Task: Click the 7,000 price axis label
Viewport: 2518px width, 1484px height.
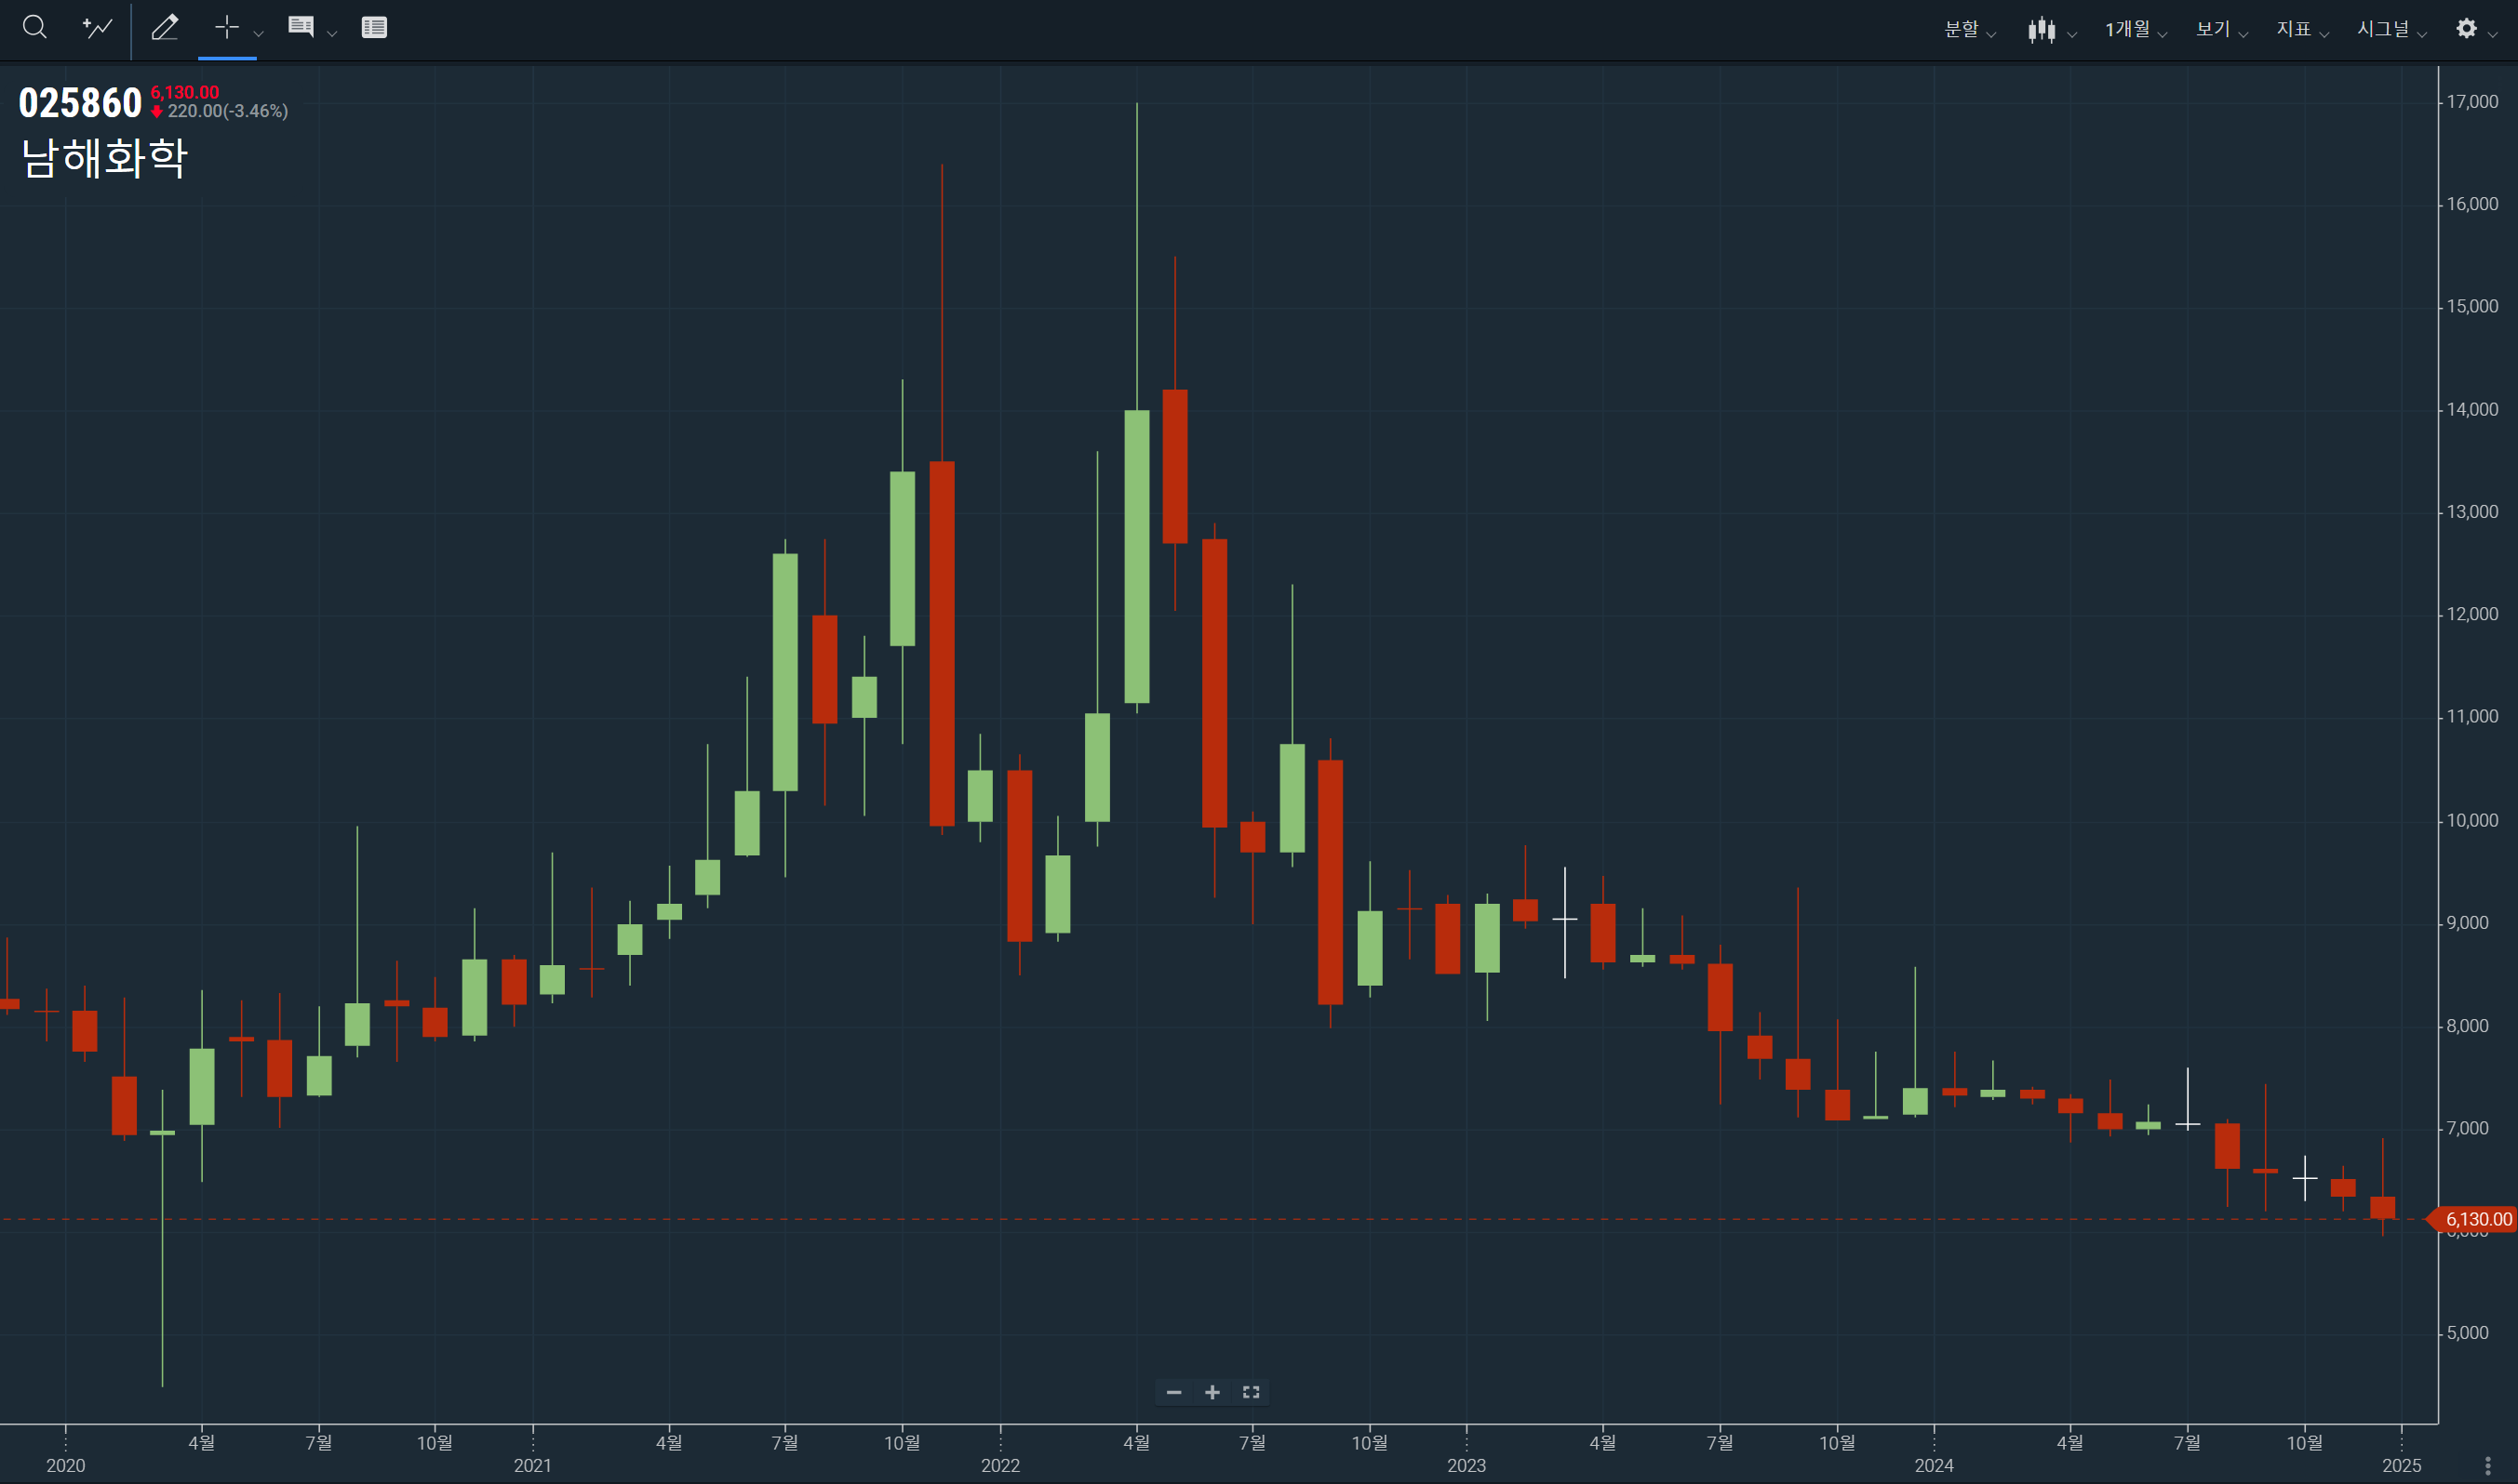Action: coord(2468,1128)
